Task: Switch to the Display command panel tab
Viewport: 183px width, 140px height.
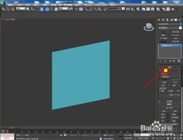Action: (x=176, y=20)
